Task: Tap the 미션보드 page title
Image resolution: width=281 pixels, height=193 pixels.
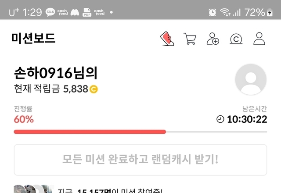Action: click(x=33, y=38)
